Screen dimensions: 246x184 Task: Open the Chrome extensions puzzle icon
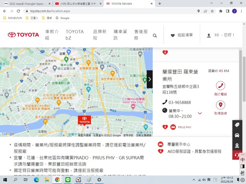click(x=221, y=11)
